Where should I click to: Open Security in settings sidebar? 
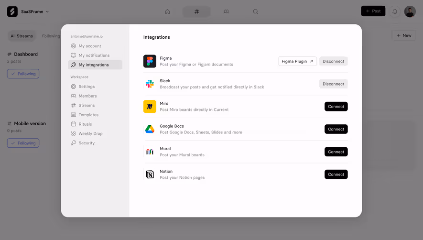(95, 143)
